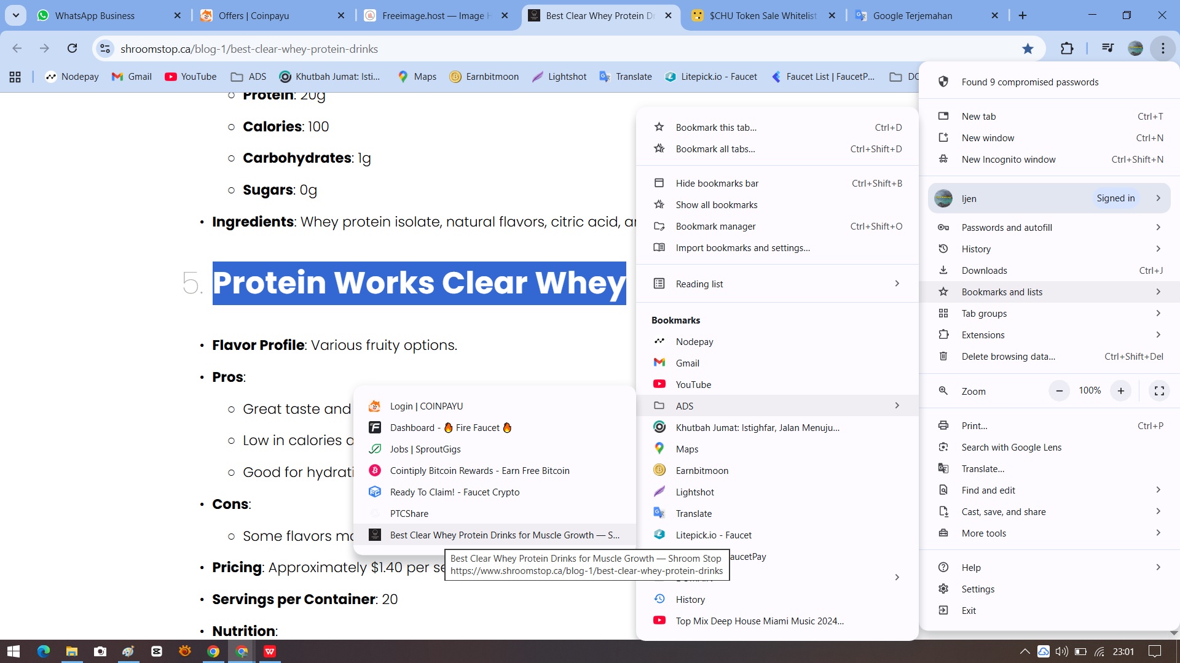Decrease zoom with the minus button
Viewport: 1180px width, 663px height.
(x=1059, y=390)
